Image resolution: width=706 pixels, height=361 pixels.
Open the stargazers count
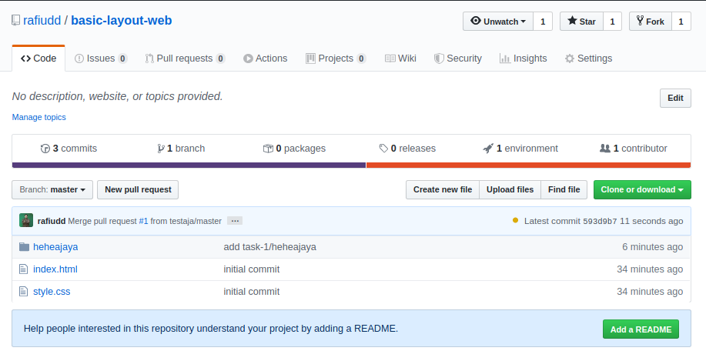[x=612, y=21]
